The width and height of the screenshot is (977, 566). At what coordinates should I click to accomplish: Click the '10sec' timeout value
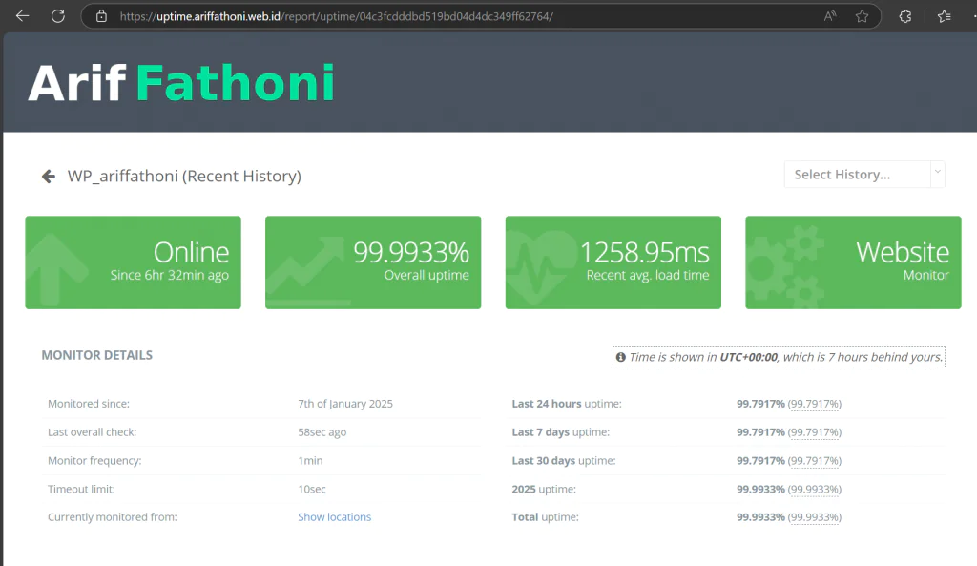[312, 490]
